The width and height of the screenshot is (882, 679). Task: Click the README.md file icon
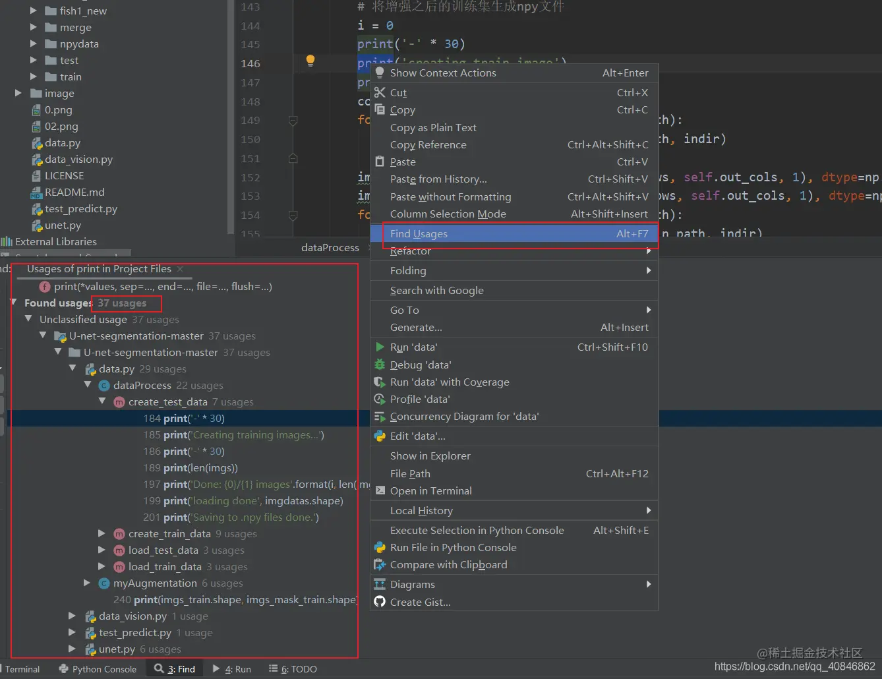(x=36, y=192)
